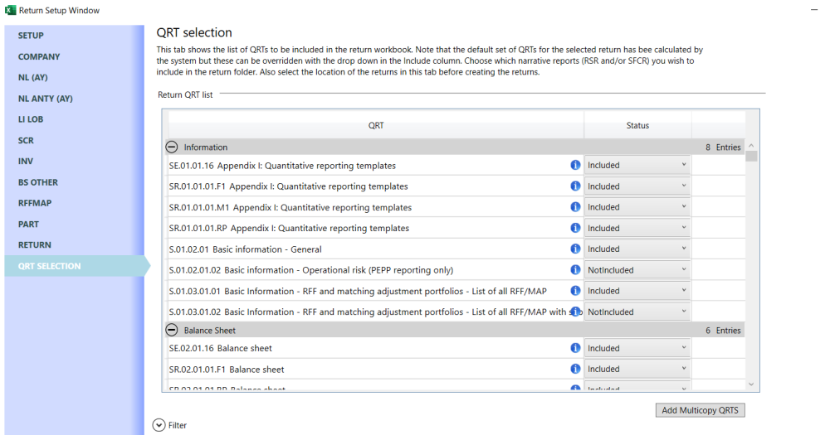Click info icon for S.01.02.01.02 Operational risk row
The width and height of the screenshot is (830, 435).
click(575, 270)
